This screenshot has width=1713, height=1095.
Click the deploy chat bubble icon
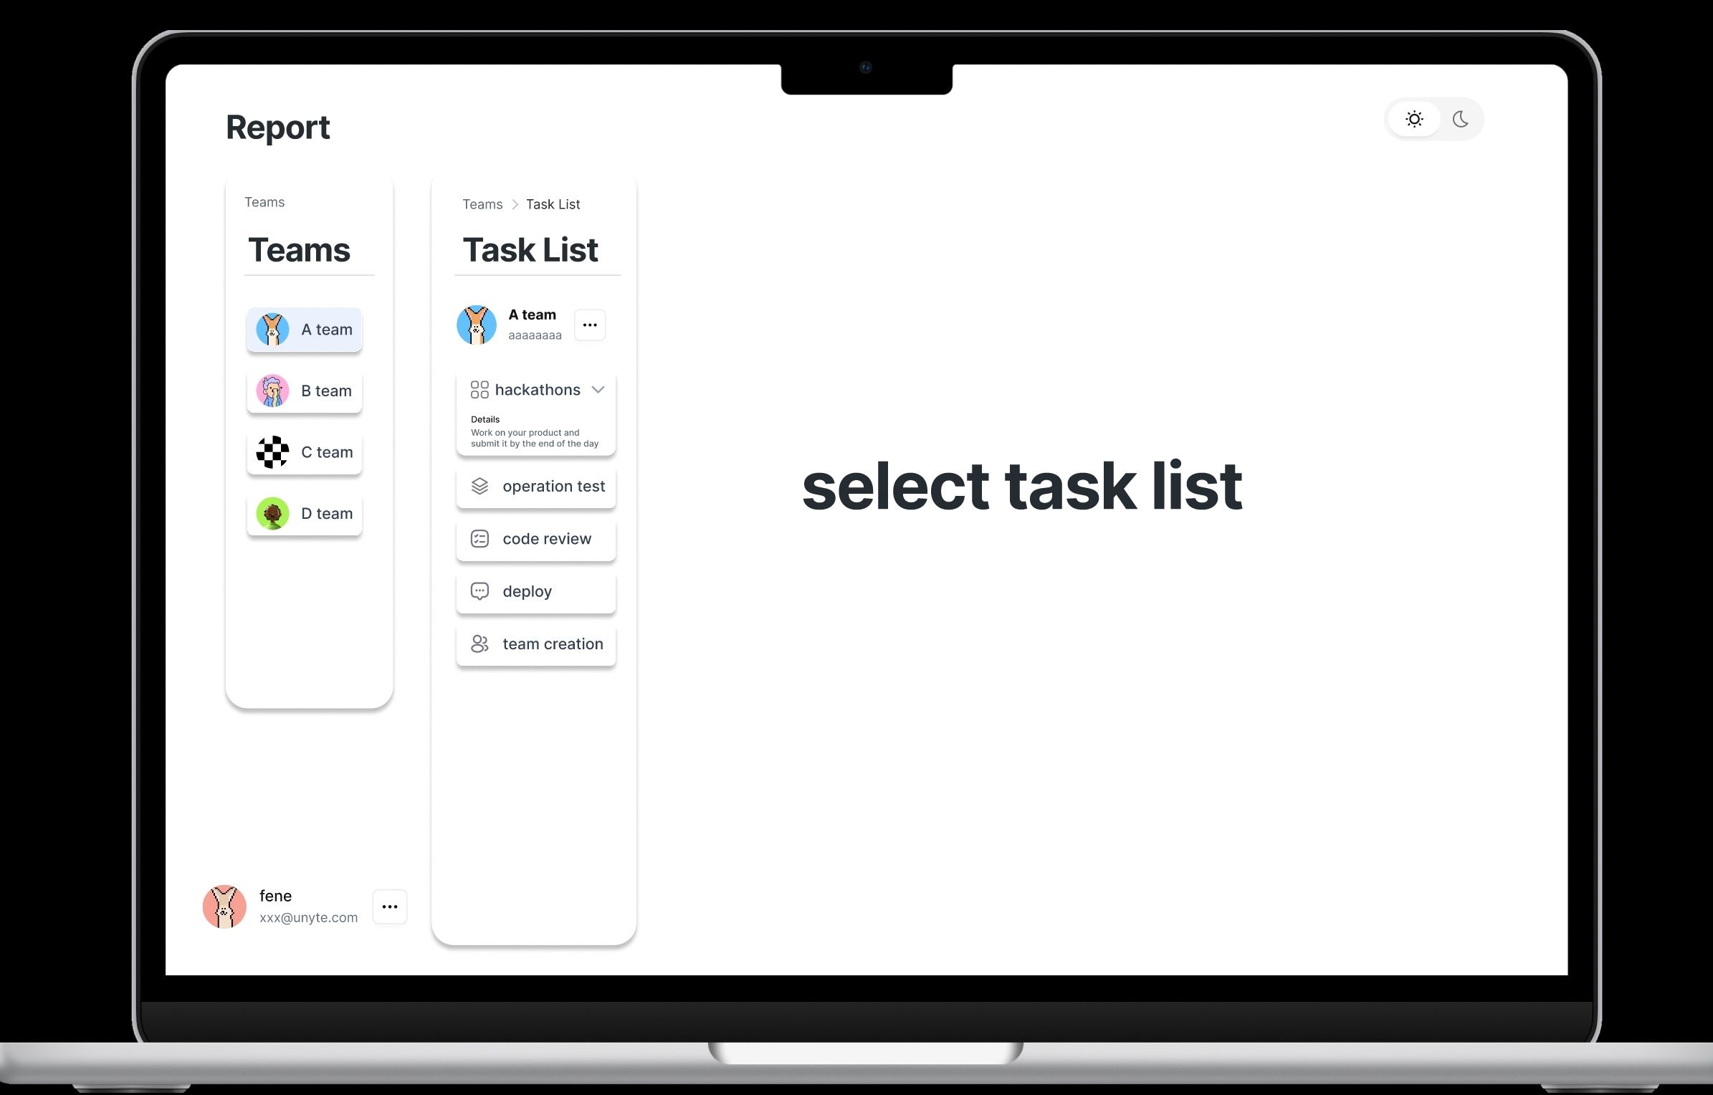[x=479, y=590]
